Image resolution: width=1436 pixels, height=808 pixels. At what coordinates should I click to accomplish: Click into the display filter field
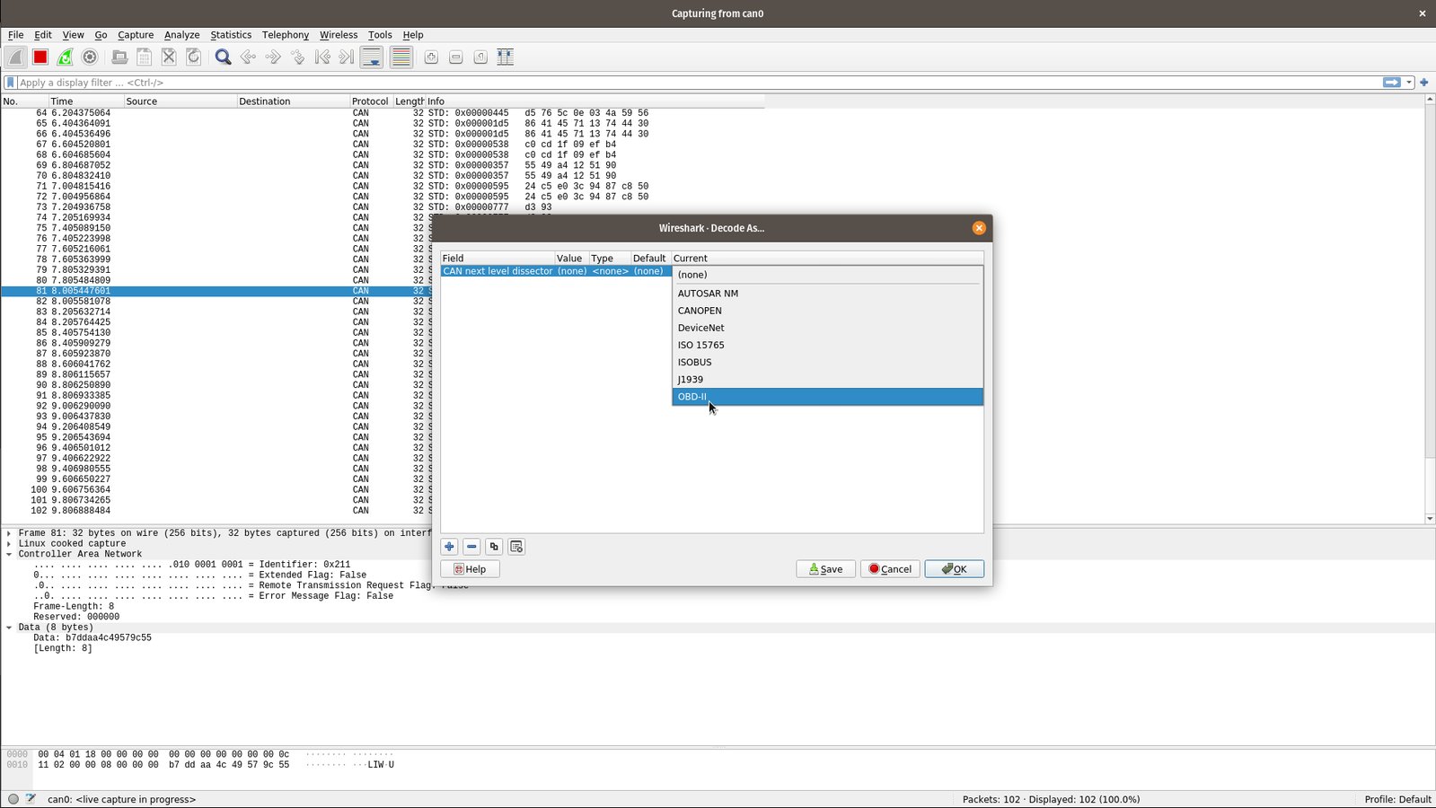[x=699, y=83]
